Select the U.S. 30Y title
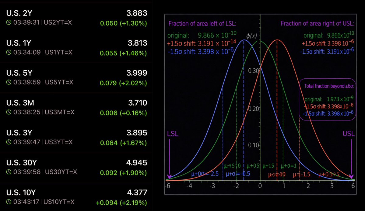Screen dimensions: 365x211 pos(22,162)
